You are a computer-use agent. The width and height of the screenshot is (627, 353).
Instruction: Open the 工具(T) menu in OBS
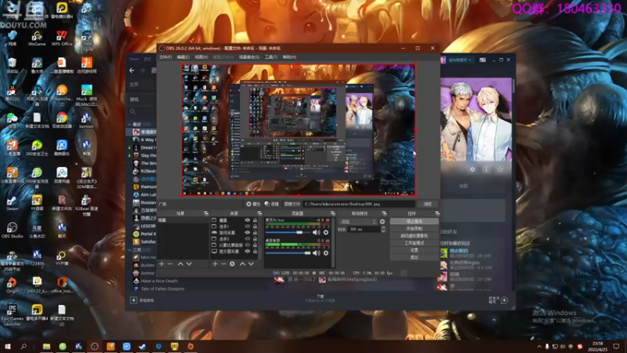[x=270, y=57]
